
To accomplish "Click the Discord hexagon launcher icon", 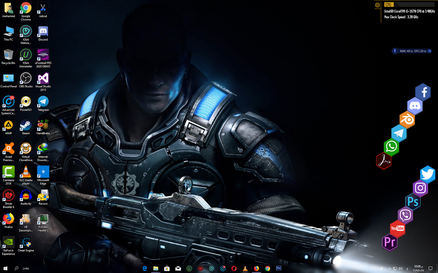I will click(415, 106).
